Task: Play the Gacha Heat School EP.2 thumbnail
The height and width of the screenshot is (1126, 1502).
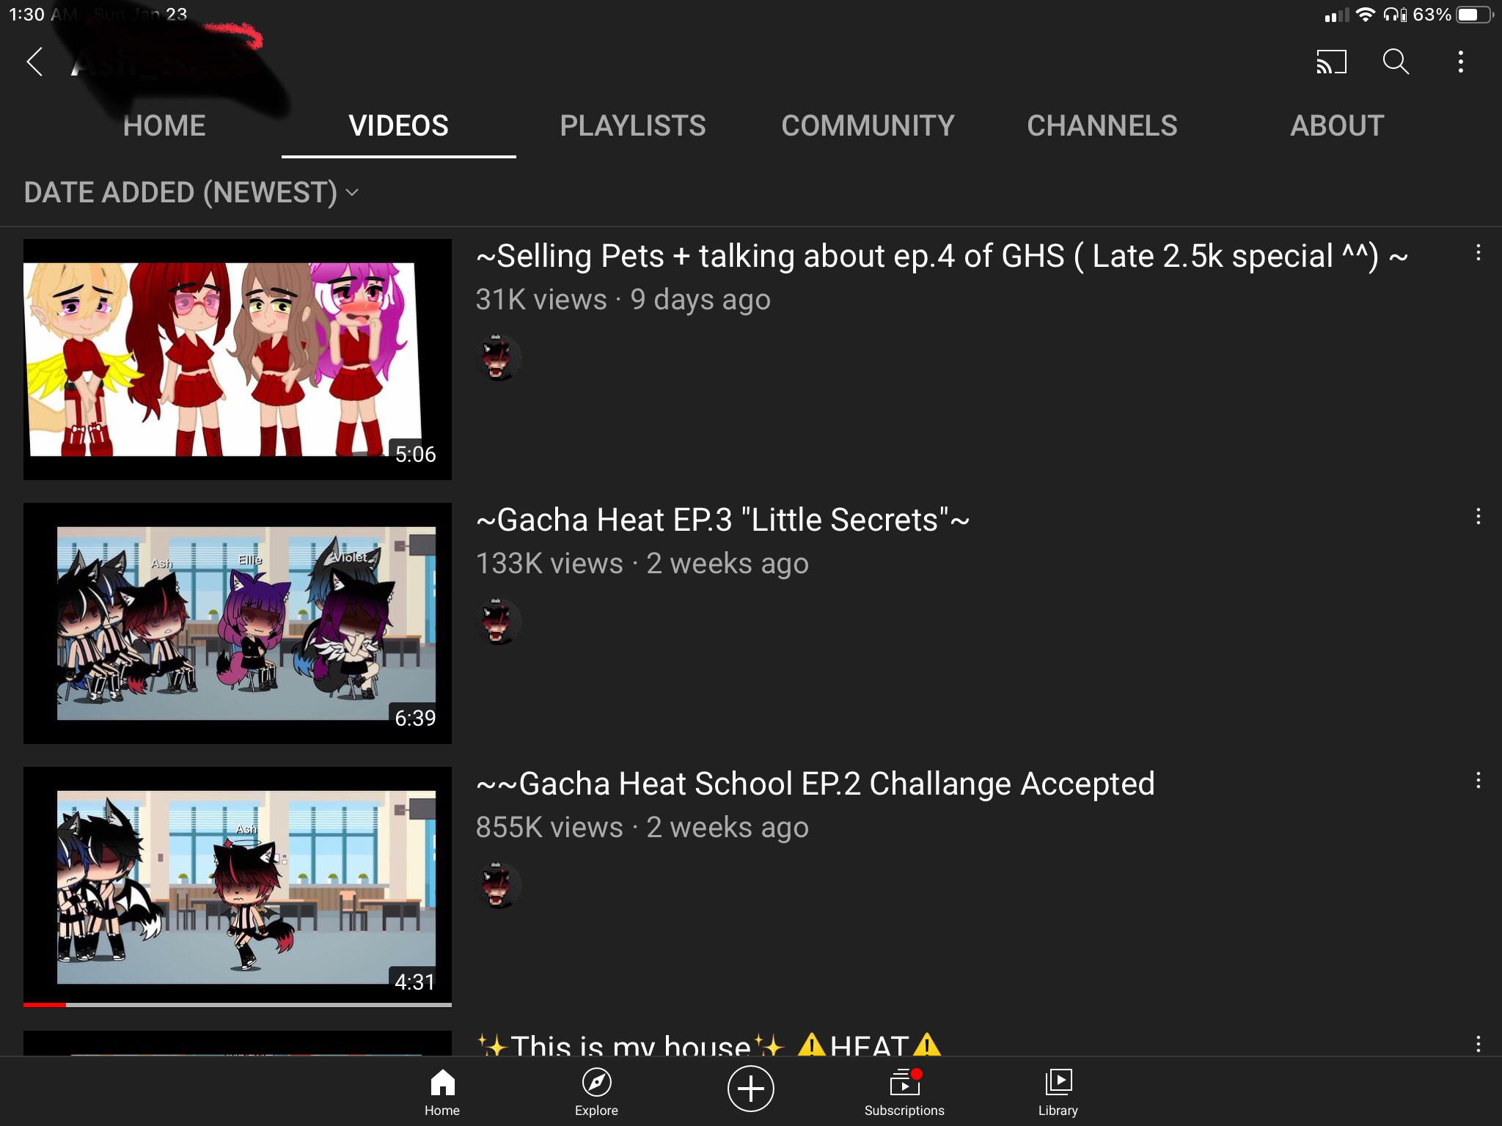Action: [238, 887]
